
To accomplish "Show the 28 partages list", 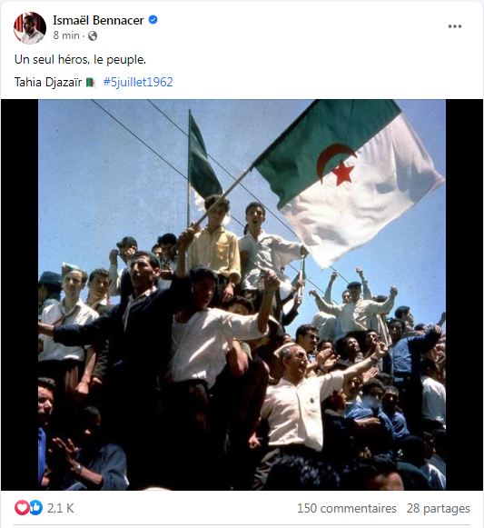I will coord(438,508).
